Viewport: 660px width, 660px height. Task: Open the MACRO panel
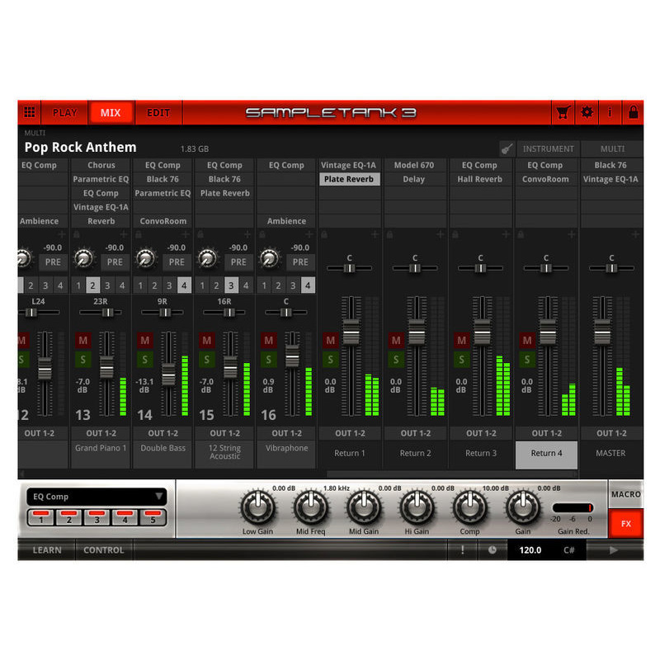(626, 494)
